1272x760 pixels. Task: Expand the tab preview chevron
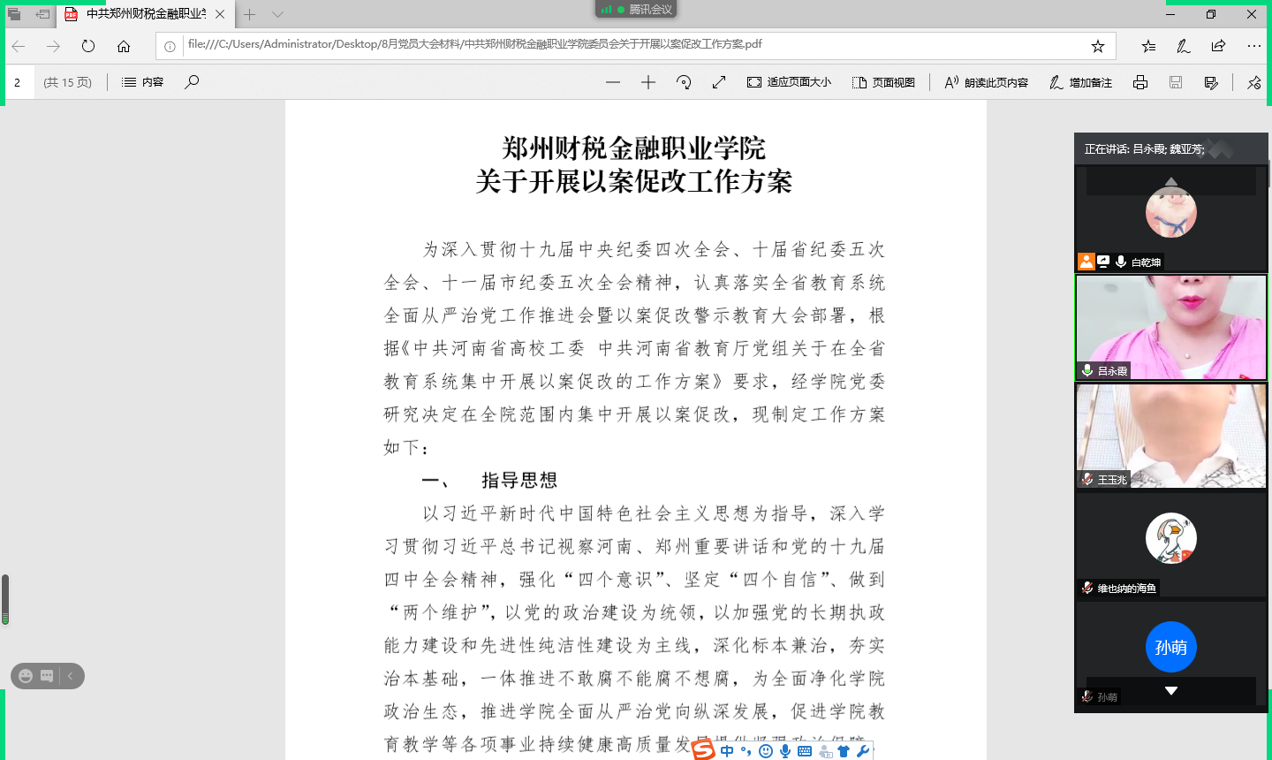pos(277,14)
